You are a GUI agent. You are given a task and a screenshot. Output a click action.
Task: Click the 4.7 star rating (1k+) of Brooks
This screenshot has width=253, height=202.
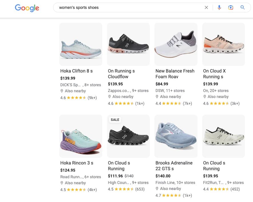[x=174, y=195]
